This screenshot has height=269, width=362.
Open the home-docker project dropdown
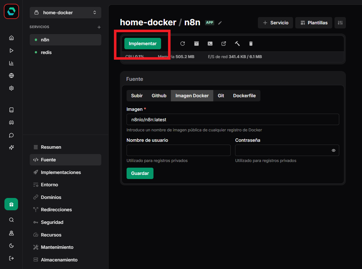(x=66, y=12)
